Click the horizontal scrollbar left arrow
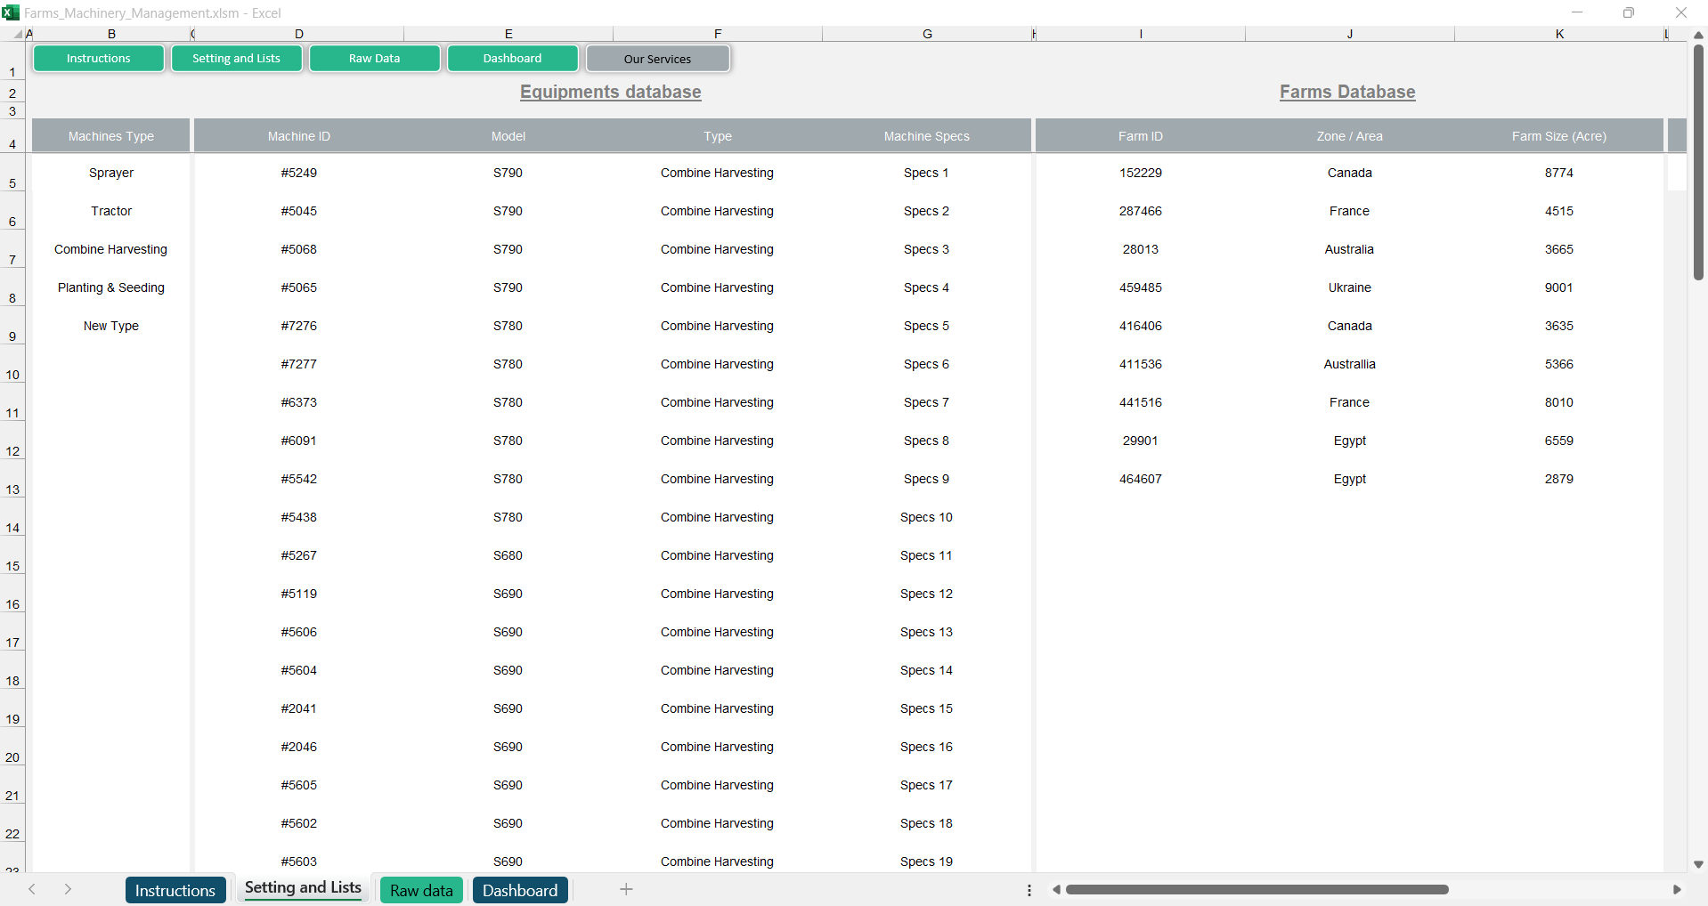This screenshot has width=1708, height=906. (x=1056, y=889)
